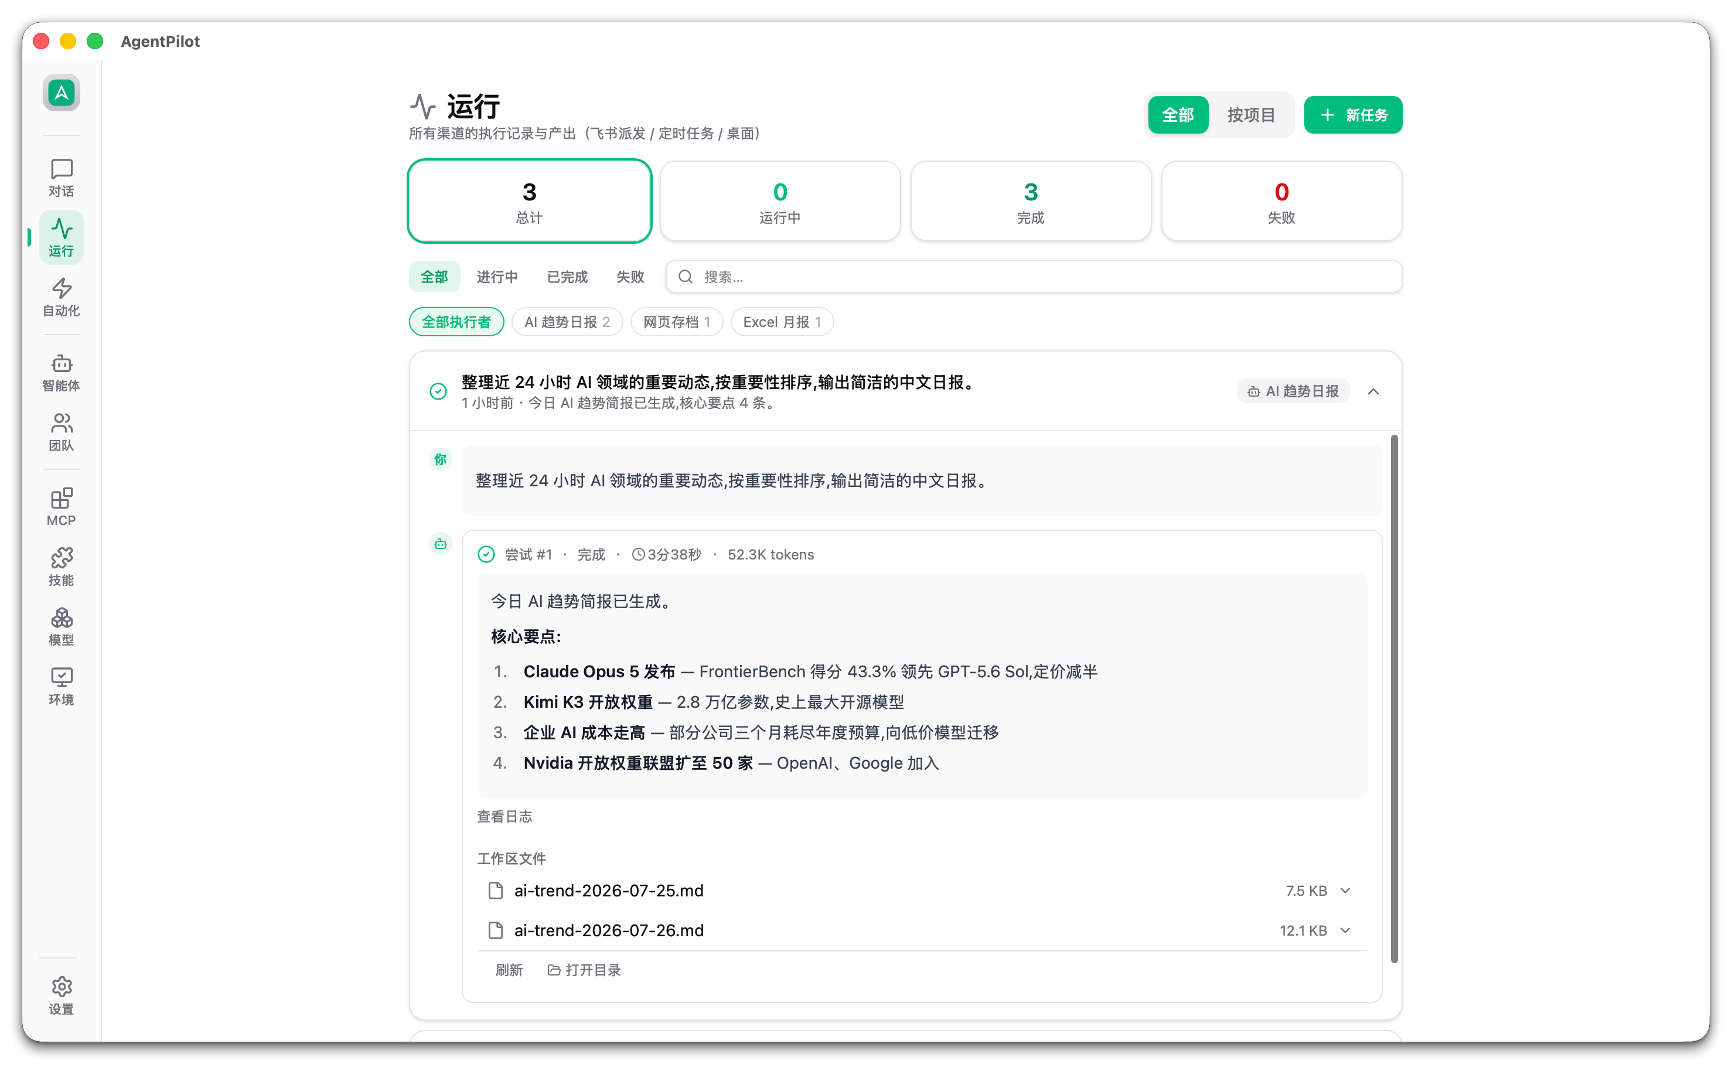Click the user prompt message bubble
The image size is (1732, 1071).
tap(922, 480)
